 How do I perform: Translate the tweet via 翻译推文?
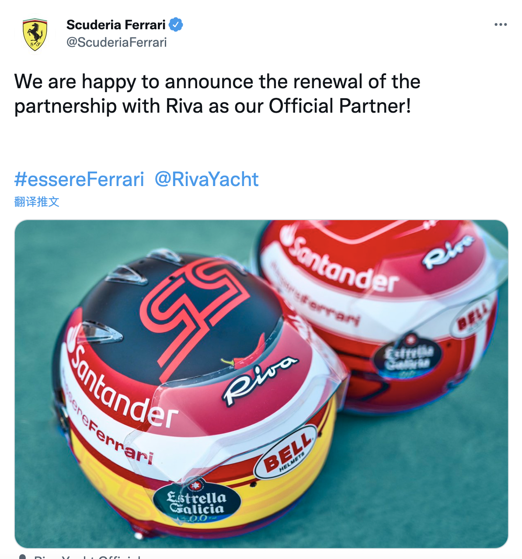(x=37, y=201)
